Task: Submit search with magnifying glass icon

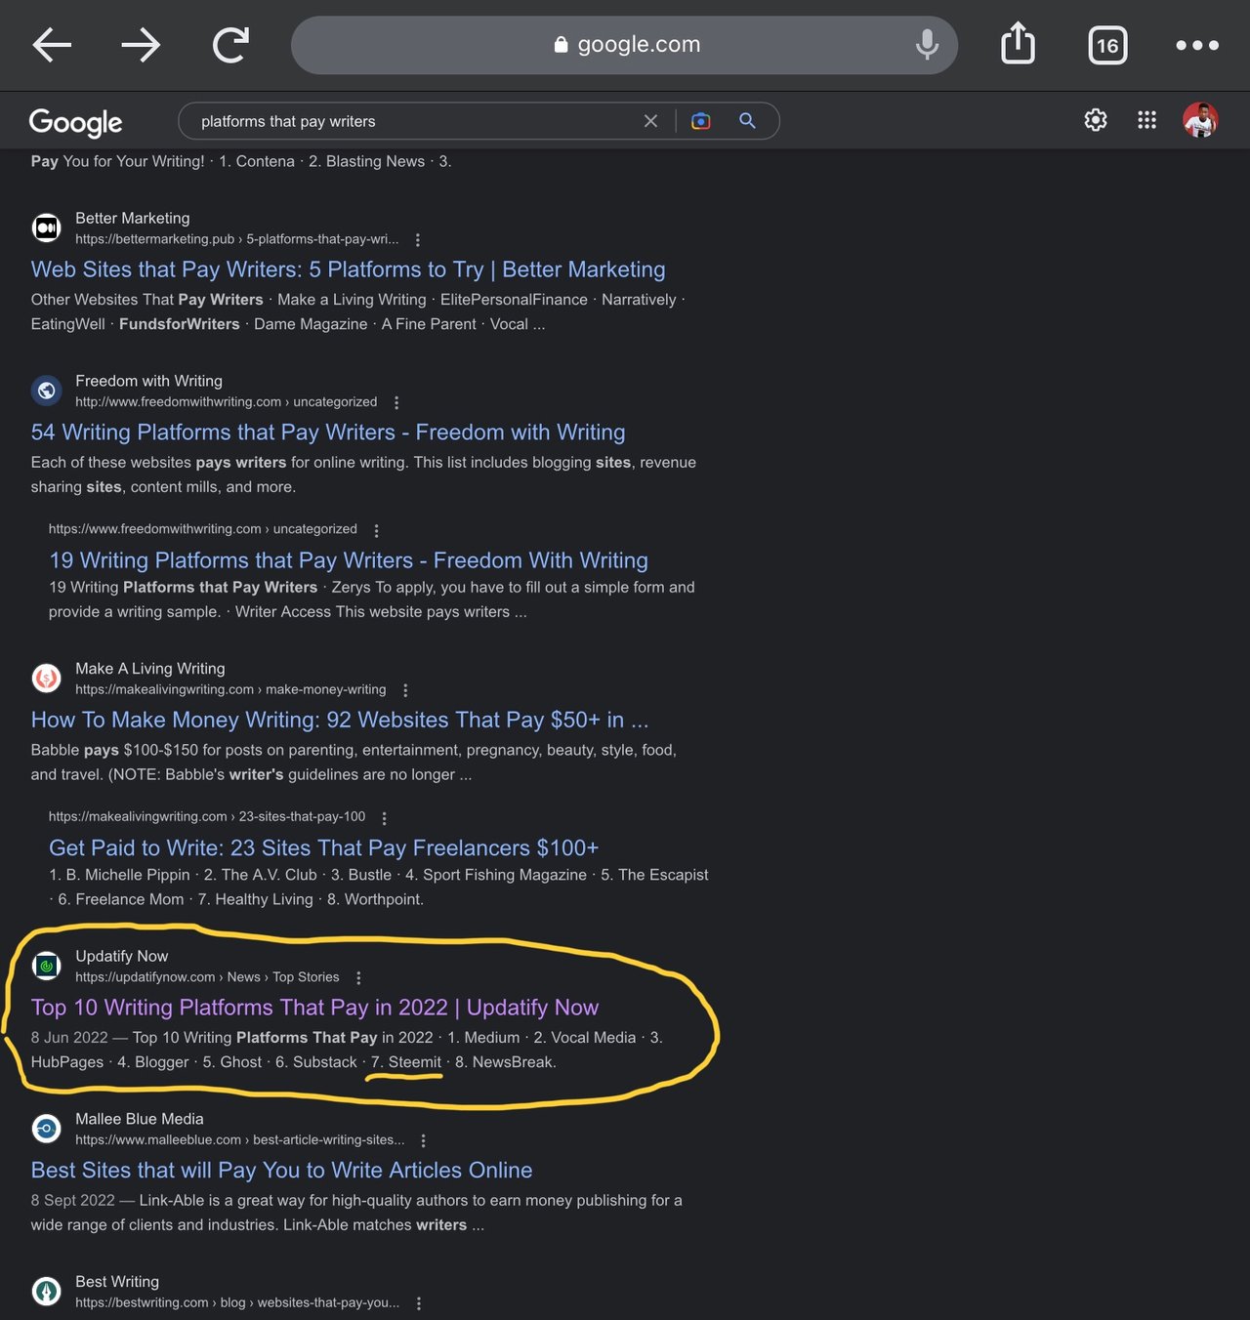Action: 747,121
